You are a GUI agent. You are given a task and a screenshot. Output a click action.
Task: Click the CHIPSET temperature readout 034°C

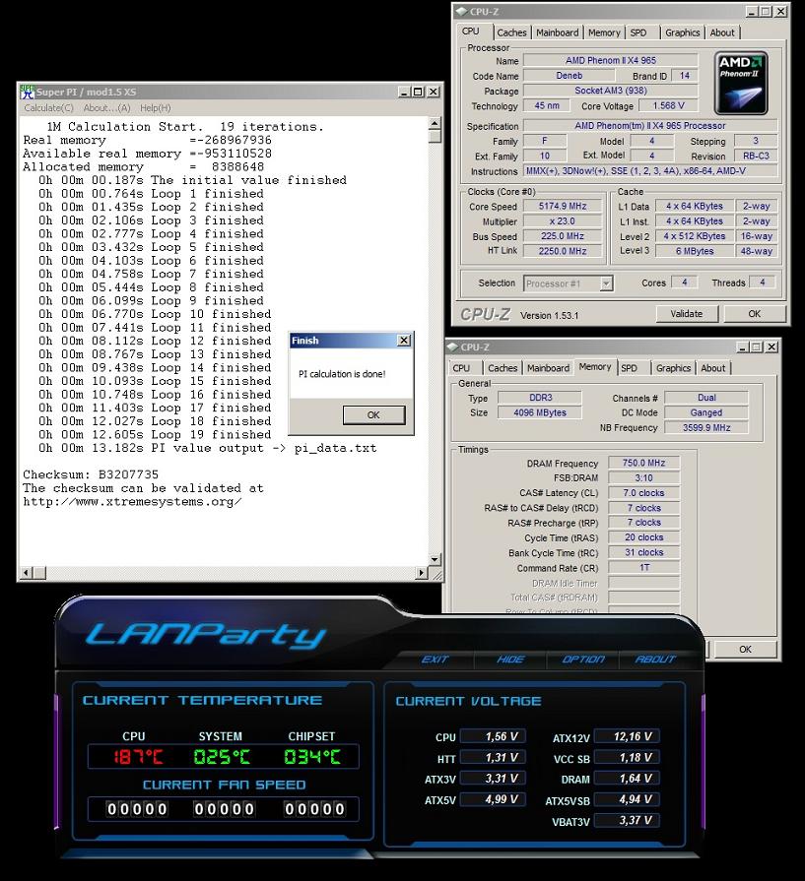pyautogui.click(x=312, y=757)
